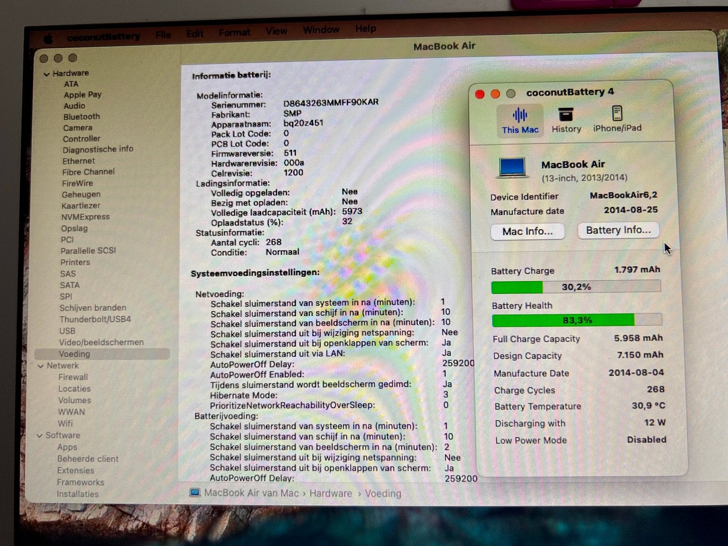Select Diagnostische info in the sidebar
Image resolution: width=728 pixels, height=546 pixels.
pos(98,149)
